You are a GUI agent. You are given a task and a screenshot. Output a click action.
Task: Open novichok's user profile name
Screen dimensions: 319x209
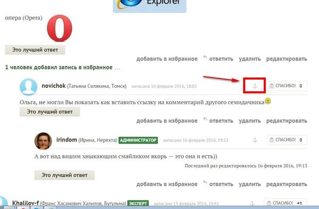pyautogui.click(x=54, y=86)
